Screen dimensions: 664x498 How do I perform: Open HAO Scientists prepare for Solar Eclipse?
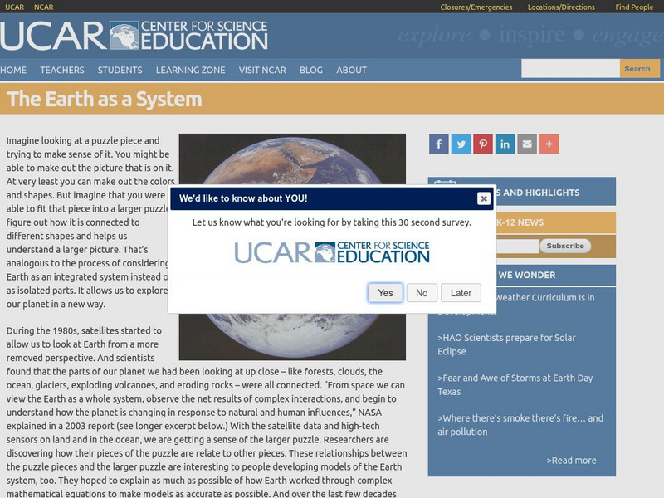pyautogui.click(x=506, y=344)
